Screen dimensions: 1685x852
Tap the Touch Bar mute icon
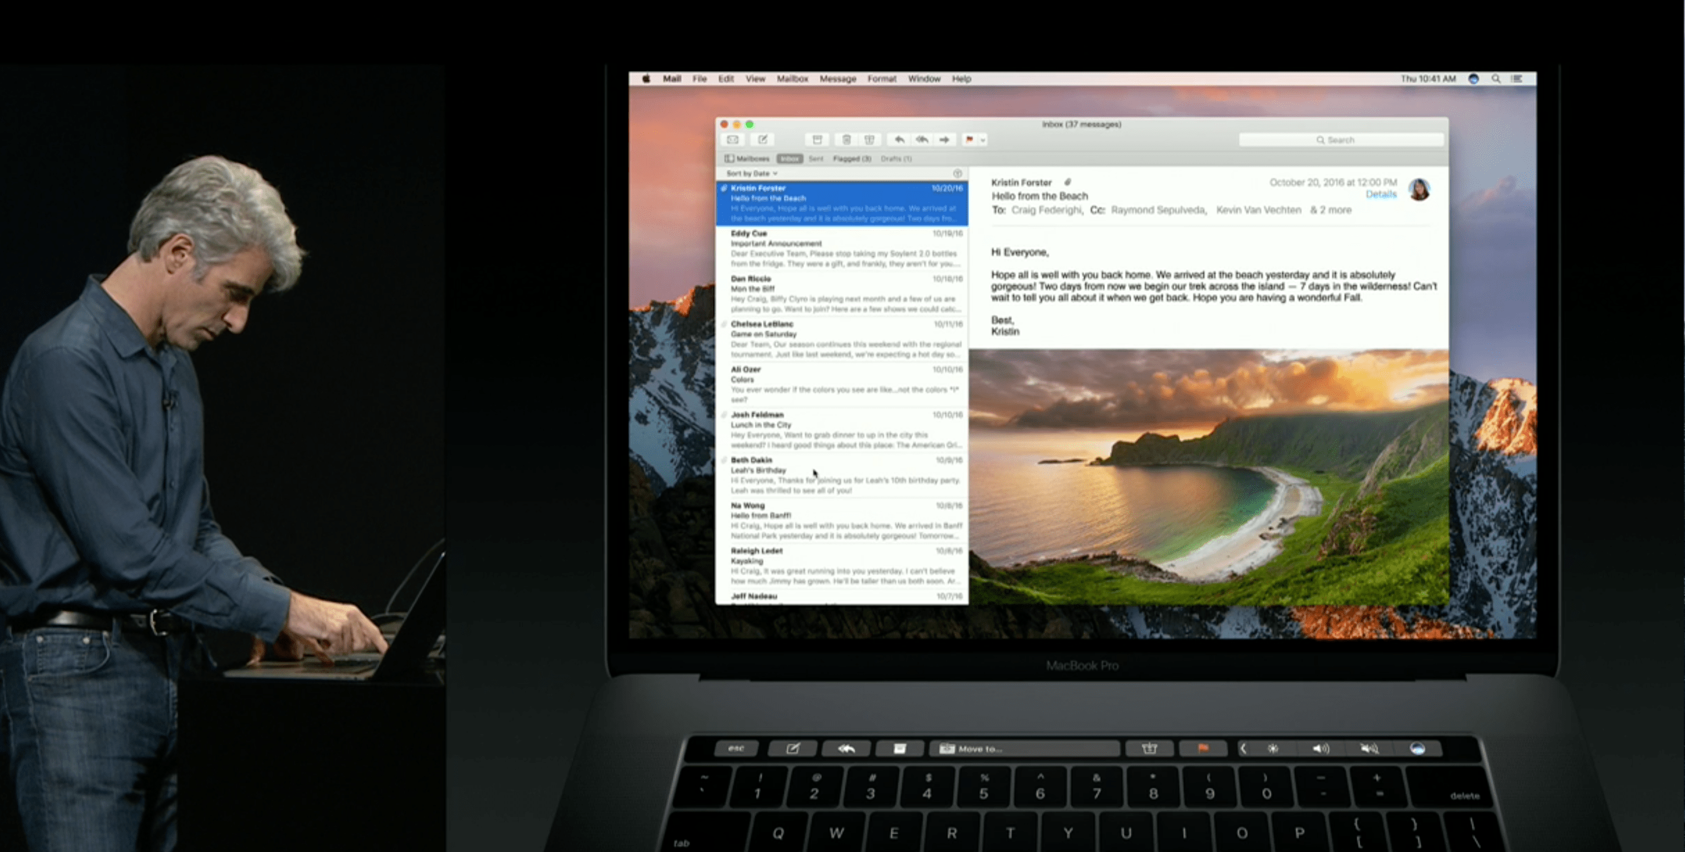(x=1369, y=749)
